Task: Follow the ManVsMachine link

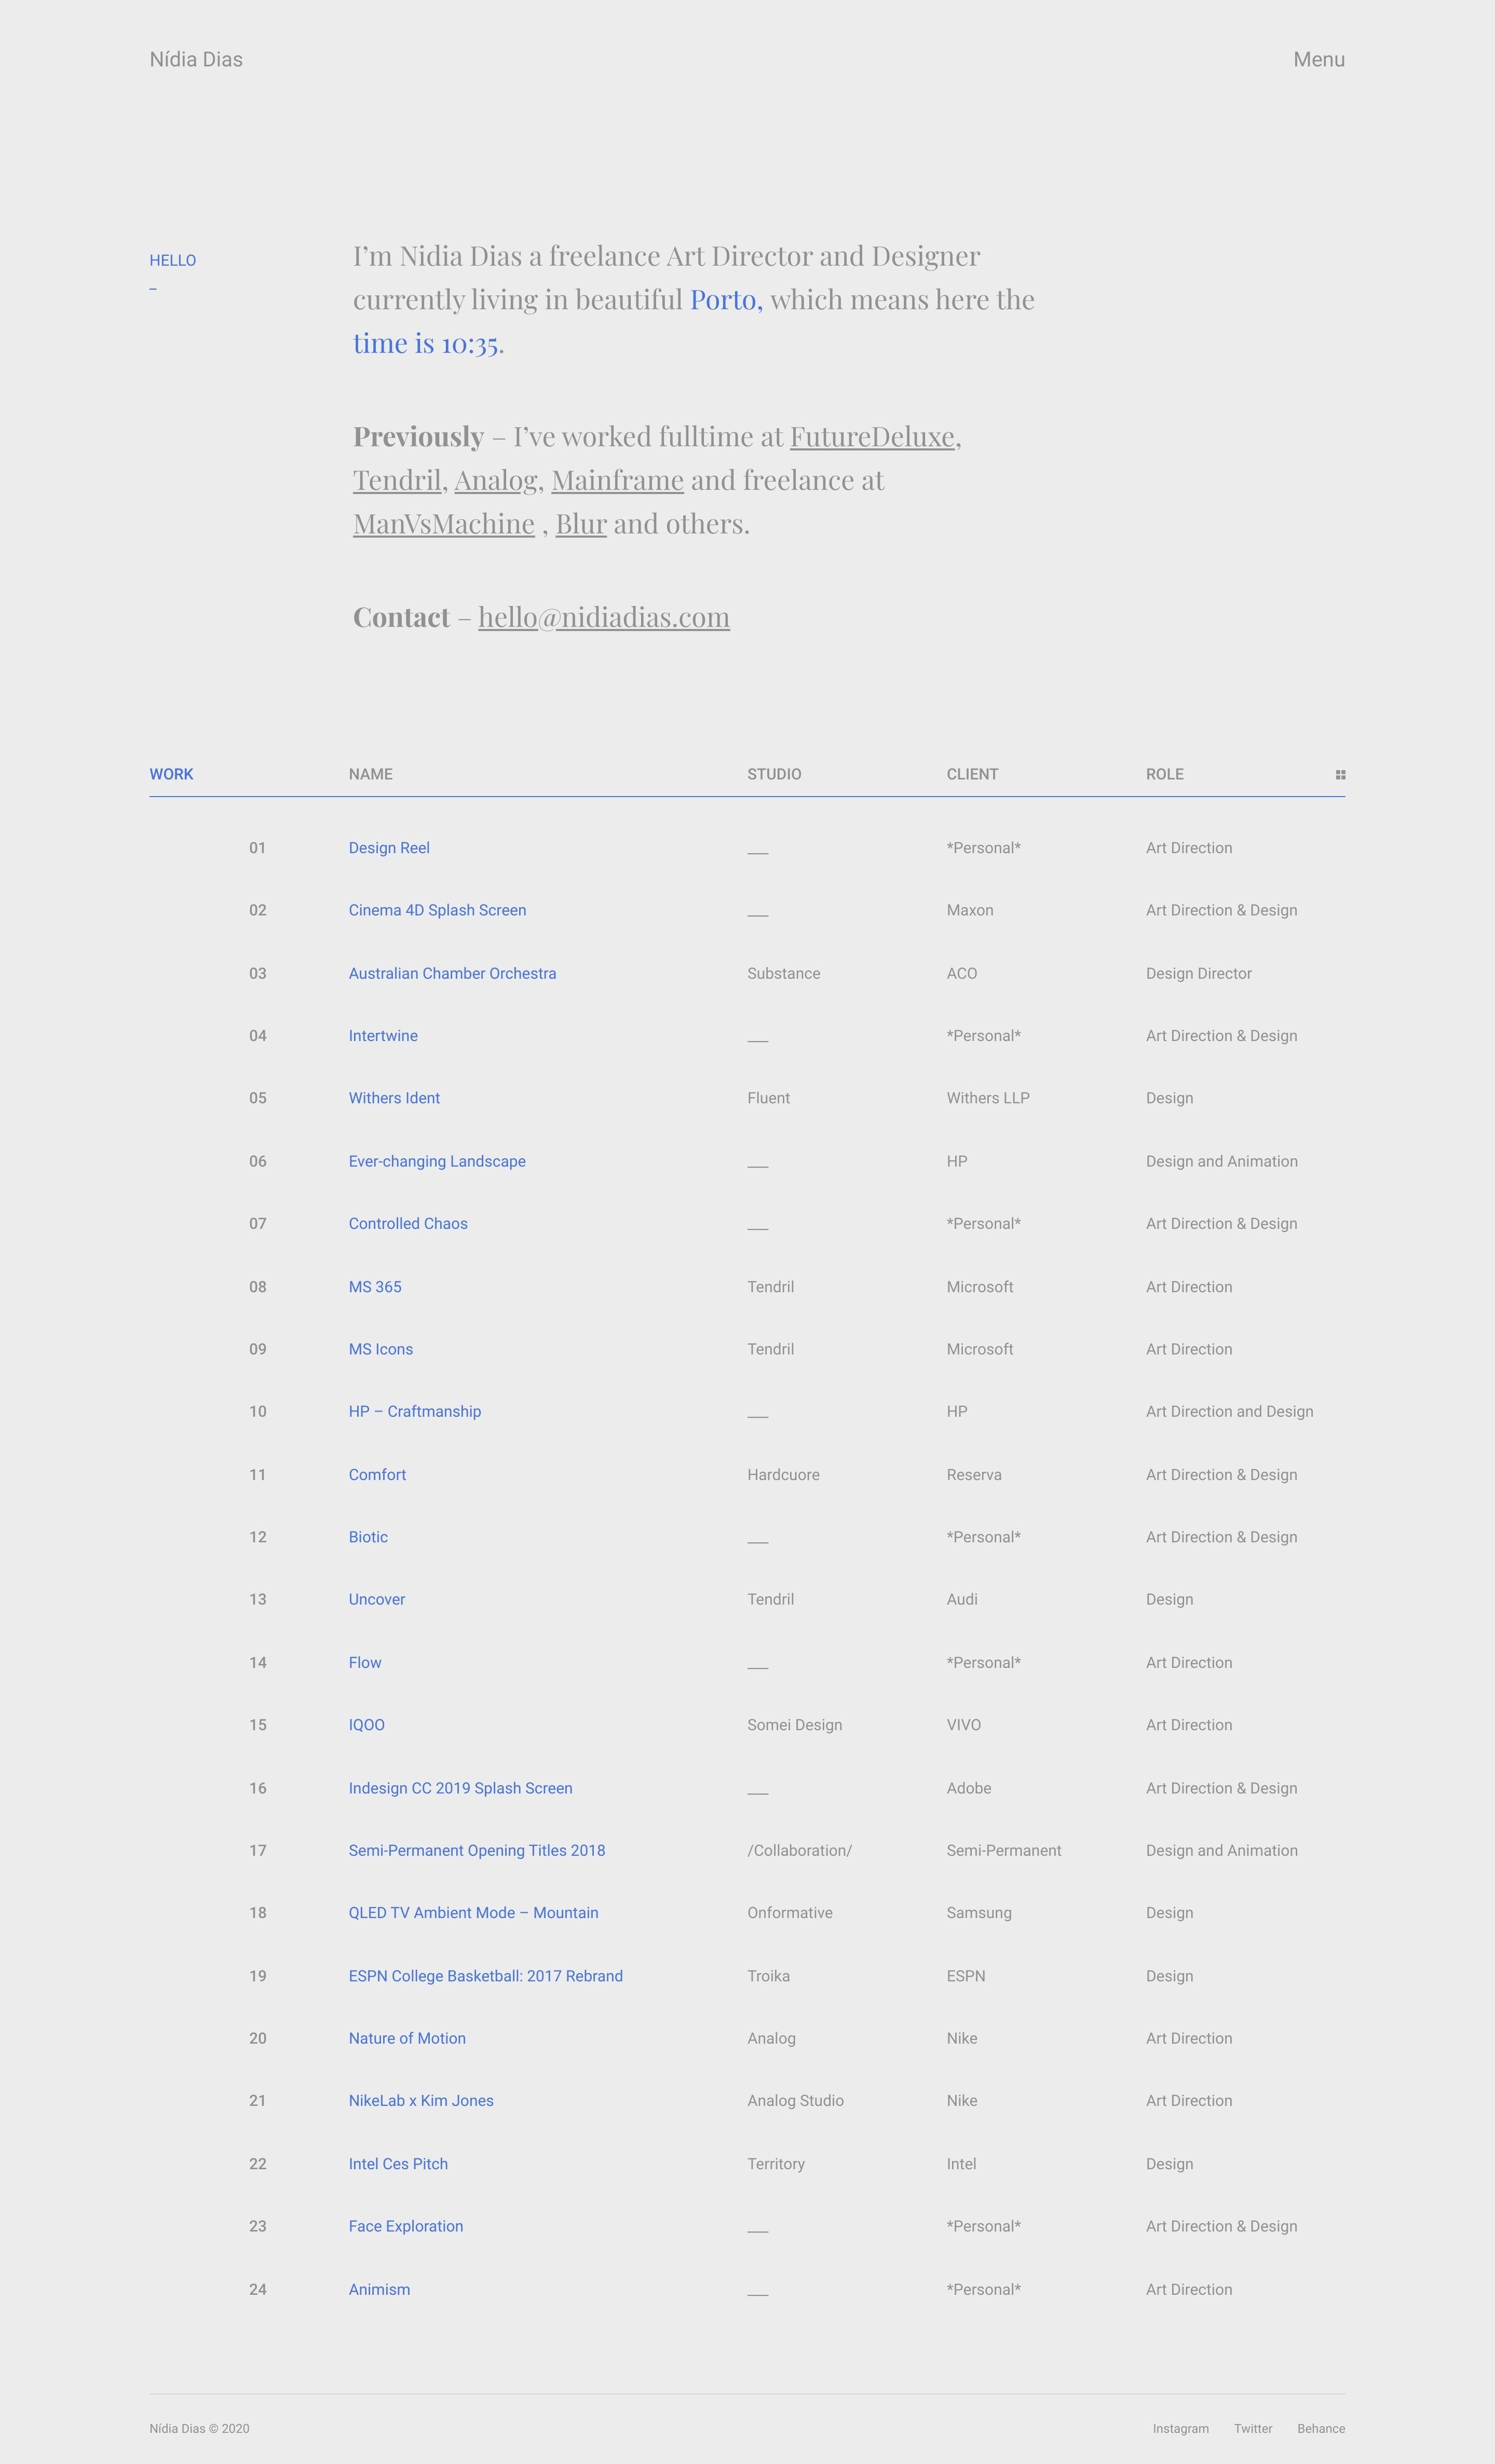Action: coord(443,524)
